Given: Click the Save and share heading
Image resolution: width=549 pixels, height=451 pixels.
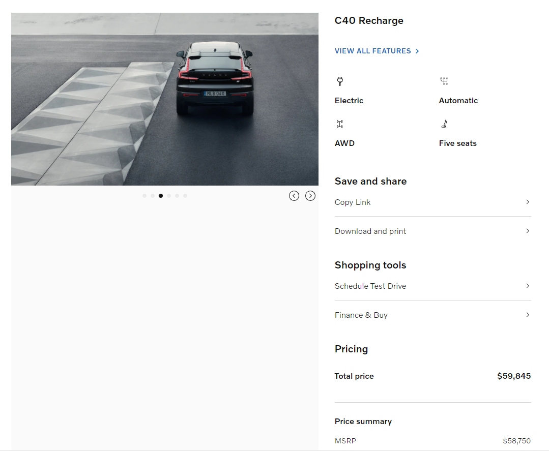Looking at the screenshot, I should (370, 181).
